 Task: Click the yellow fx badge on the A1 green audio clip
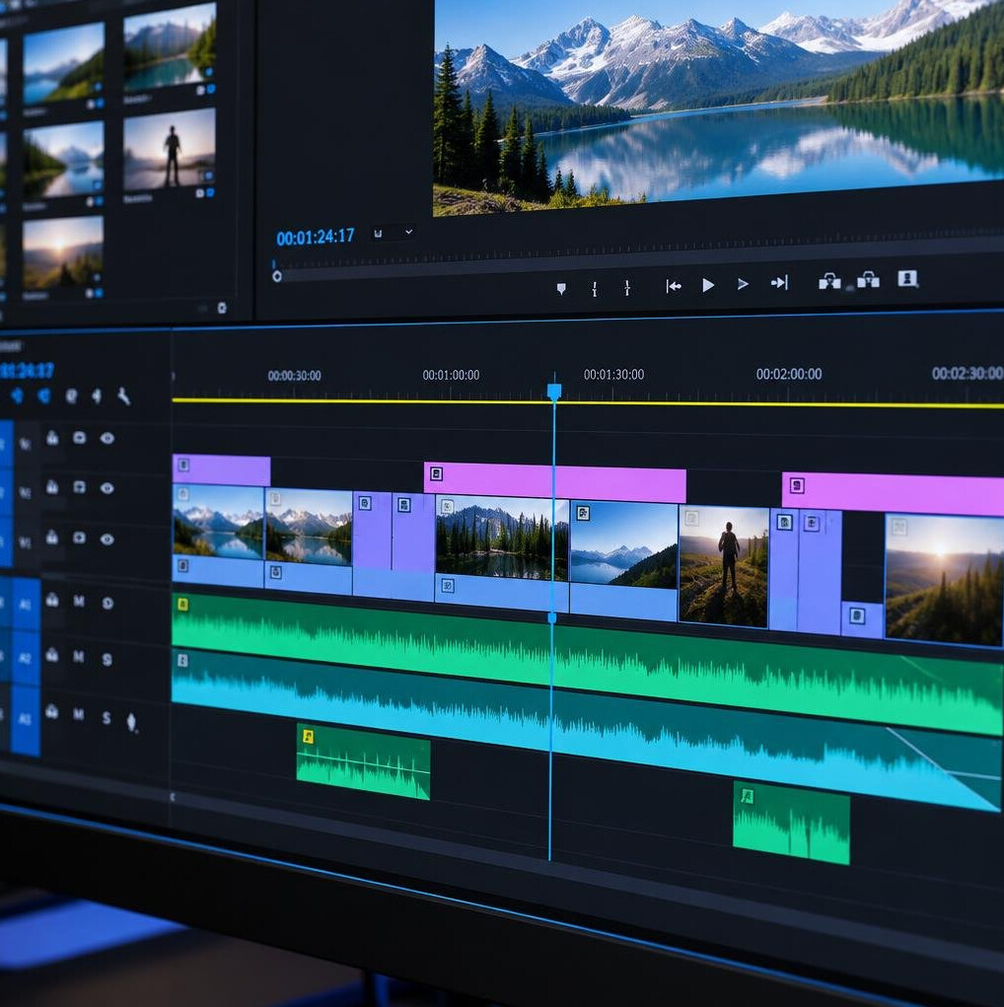pos(183,605)
